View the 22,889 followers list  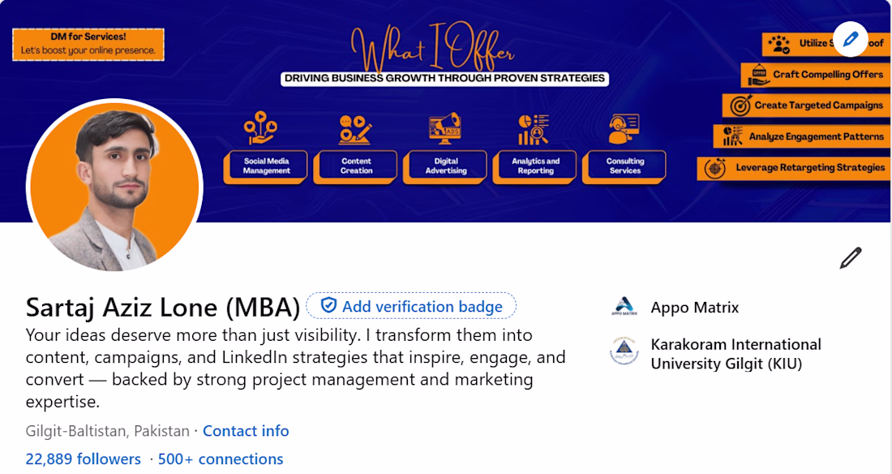pos(84,459)
